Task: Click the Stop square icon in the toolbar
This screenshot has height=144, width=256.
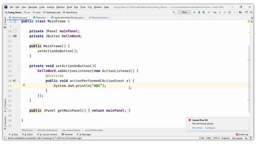Action: coord(208,12)
